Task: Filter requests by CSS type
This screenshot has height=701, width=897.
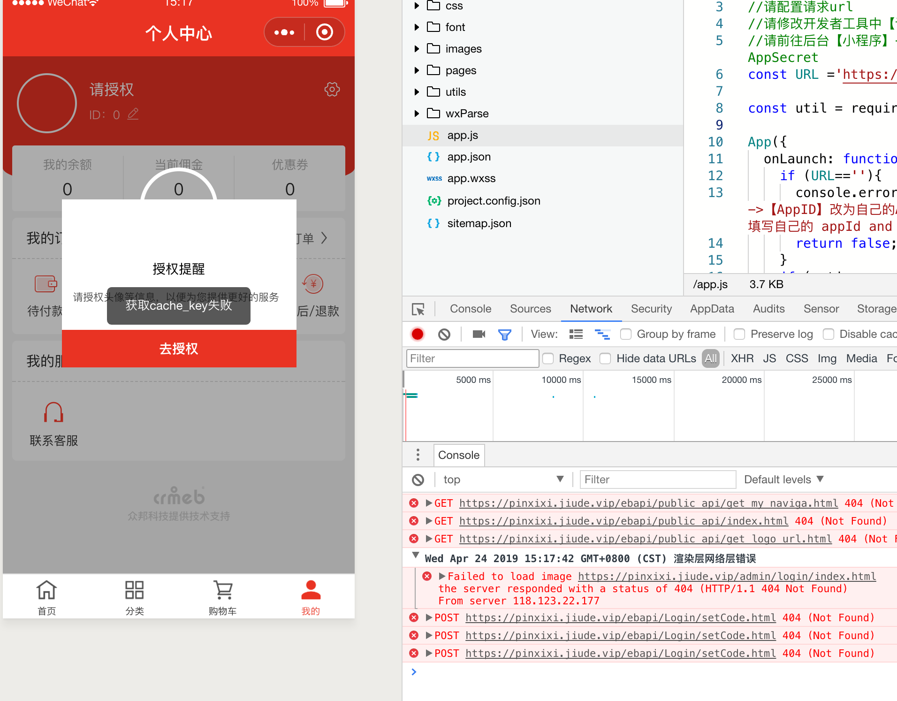Action: click(x=797, y=358)
